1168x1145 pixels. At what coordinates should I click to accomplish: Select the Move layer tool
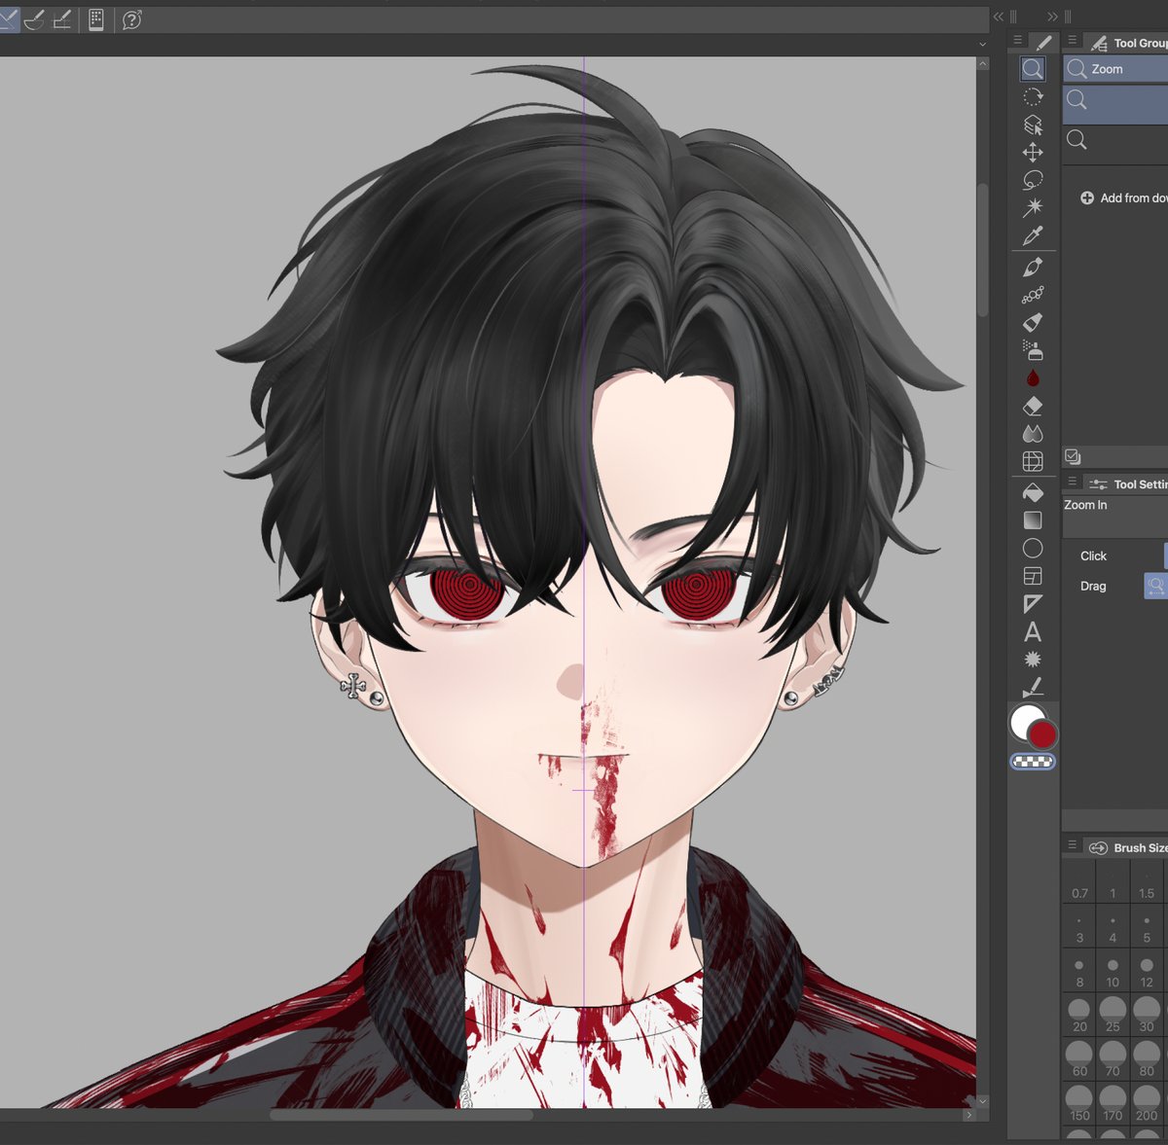point(1033,152)
